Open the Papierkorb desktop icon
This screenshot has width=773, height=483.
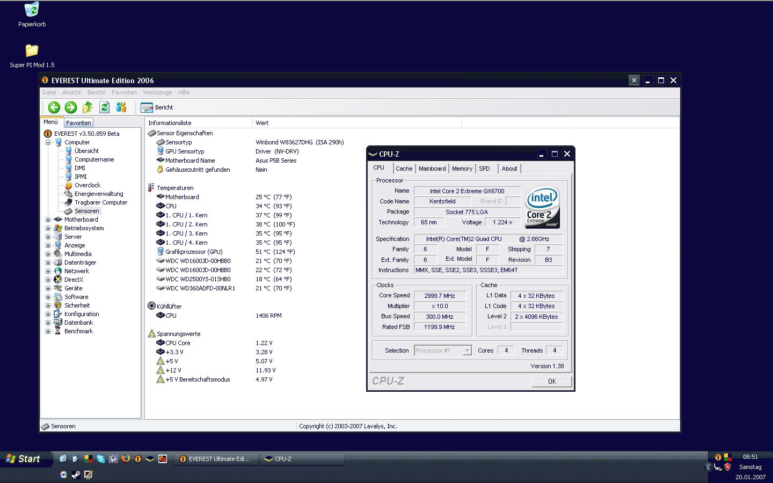[32, 14]
